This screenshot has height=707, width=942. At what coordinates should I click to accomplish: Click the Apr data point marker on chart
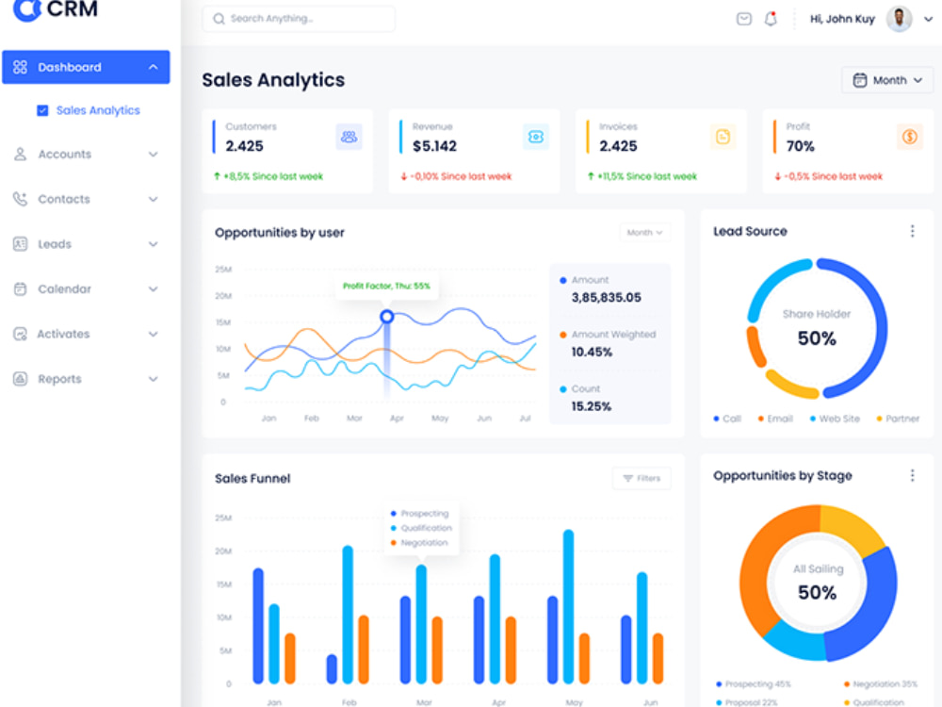point(387,316)
